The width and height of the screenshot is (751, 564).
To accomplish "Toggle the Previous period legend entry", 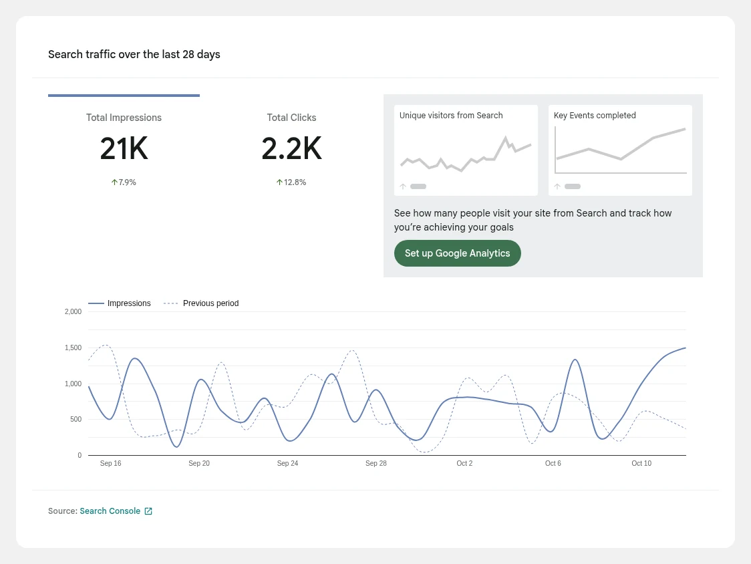I will tap(201, 303).
